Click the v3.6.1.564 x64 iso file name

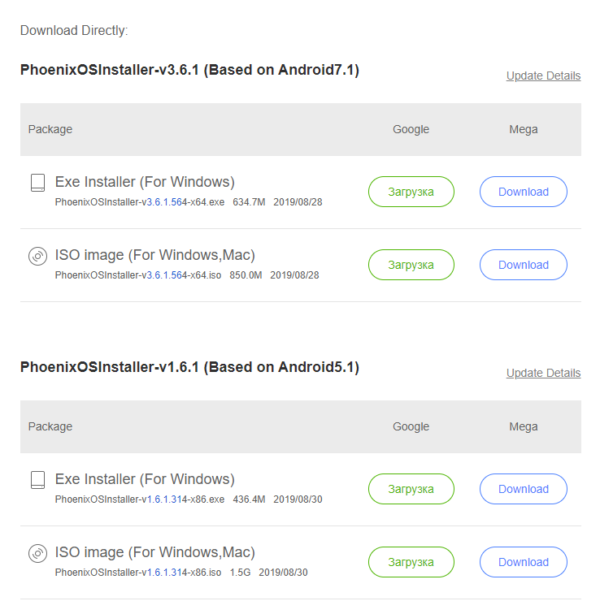(x=137, y=275)
